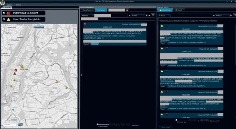The image size is (236, 129).
Task: Toggle Most Similar Complaints layer checkbox
Action: pyautogui.click(x=4, y=19)
